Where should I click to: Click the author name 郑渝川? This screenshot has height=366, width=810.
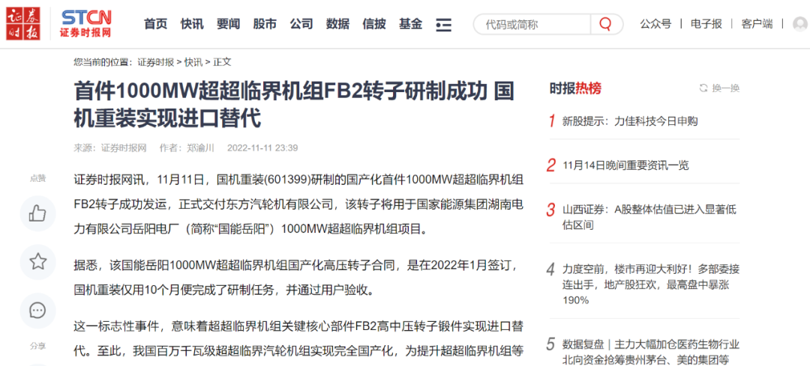[x=200, y=148]
